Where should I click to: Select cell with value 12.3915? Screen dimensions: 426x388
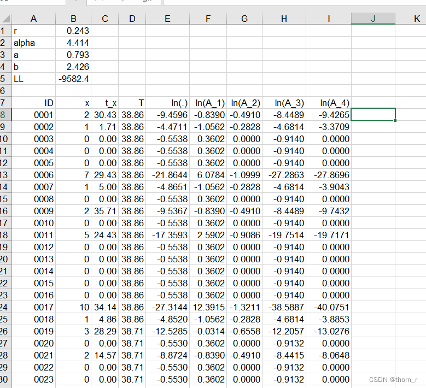[x=208, y=307]
